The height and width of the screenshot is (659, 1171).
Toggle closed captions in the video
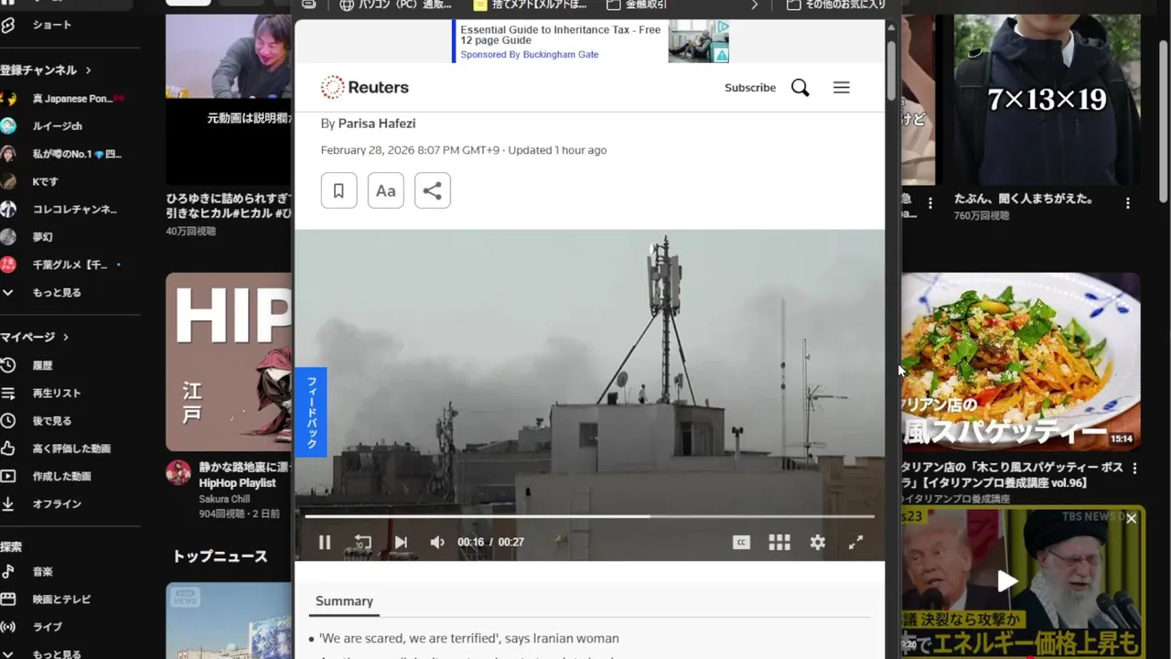741,543
